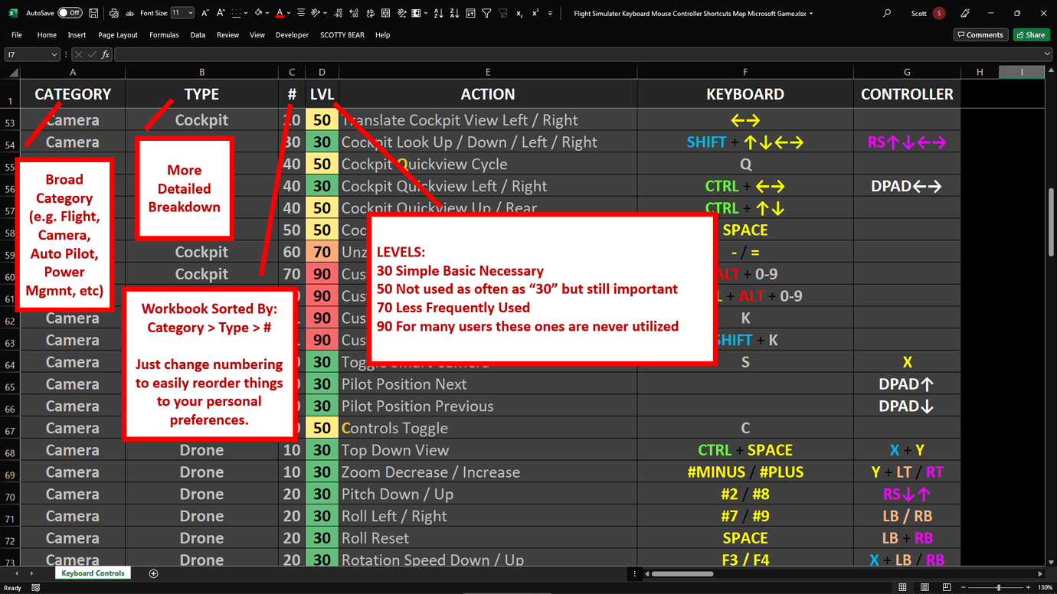This screenshot has height=594, width=1057.
Task: Toggle the AutoSave switch
Action: pos(69,13)
